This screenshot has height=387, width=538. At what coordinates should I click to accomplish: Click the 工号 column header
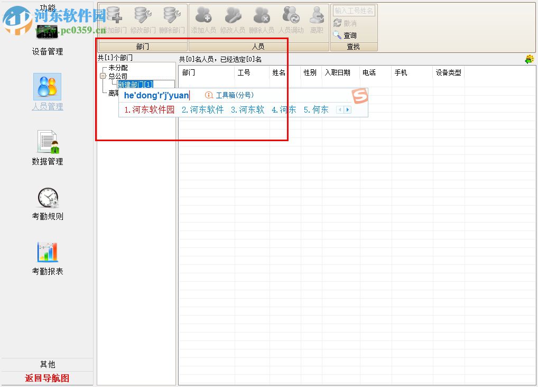click(x=252, y=72)
